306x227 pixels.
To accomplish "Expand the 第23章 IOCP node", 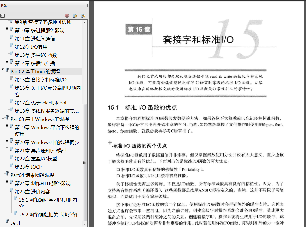I will pos(7,165).
